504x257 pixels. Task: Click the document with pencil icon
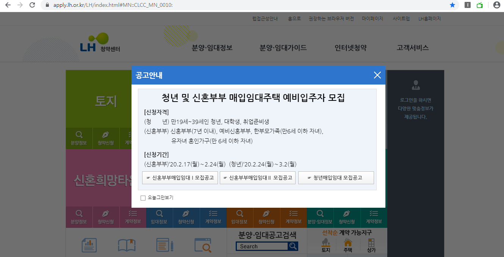[x=165, y=245]
